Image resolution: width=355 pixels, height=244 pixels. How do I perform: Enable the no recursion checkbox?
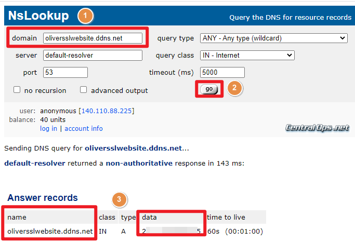click(x=17, y=89)
